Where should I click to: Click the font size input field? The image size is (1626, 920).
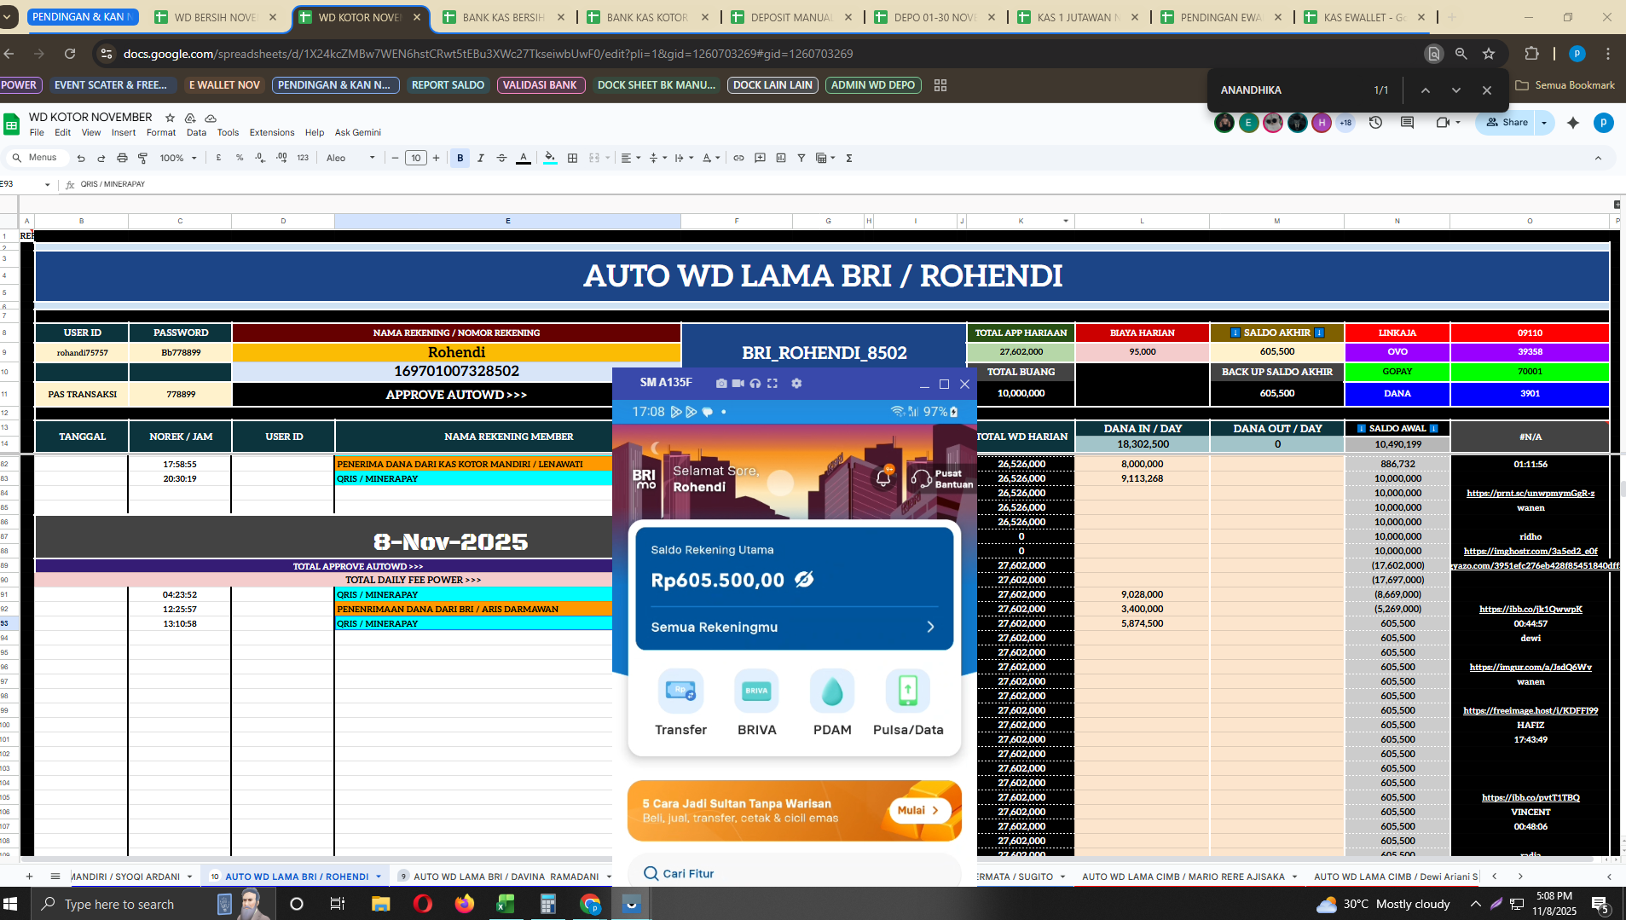[416, 158]
